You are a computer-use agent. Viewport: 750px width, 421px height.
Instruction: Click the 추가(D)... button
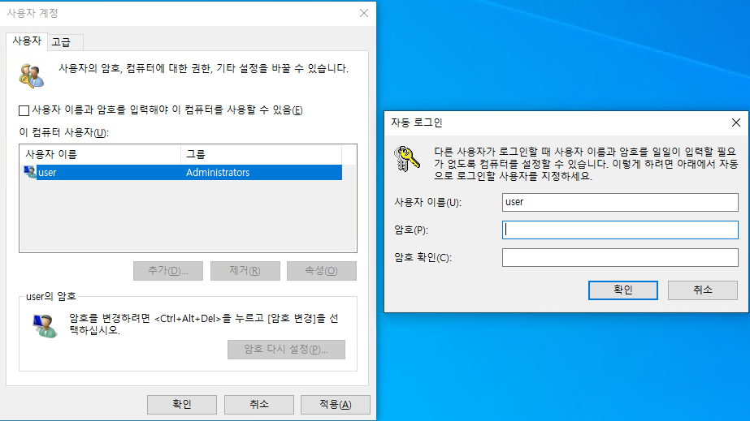click(x=168, y=271)
